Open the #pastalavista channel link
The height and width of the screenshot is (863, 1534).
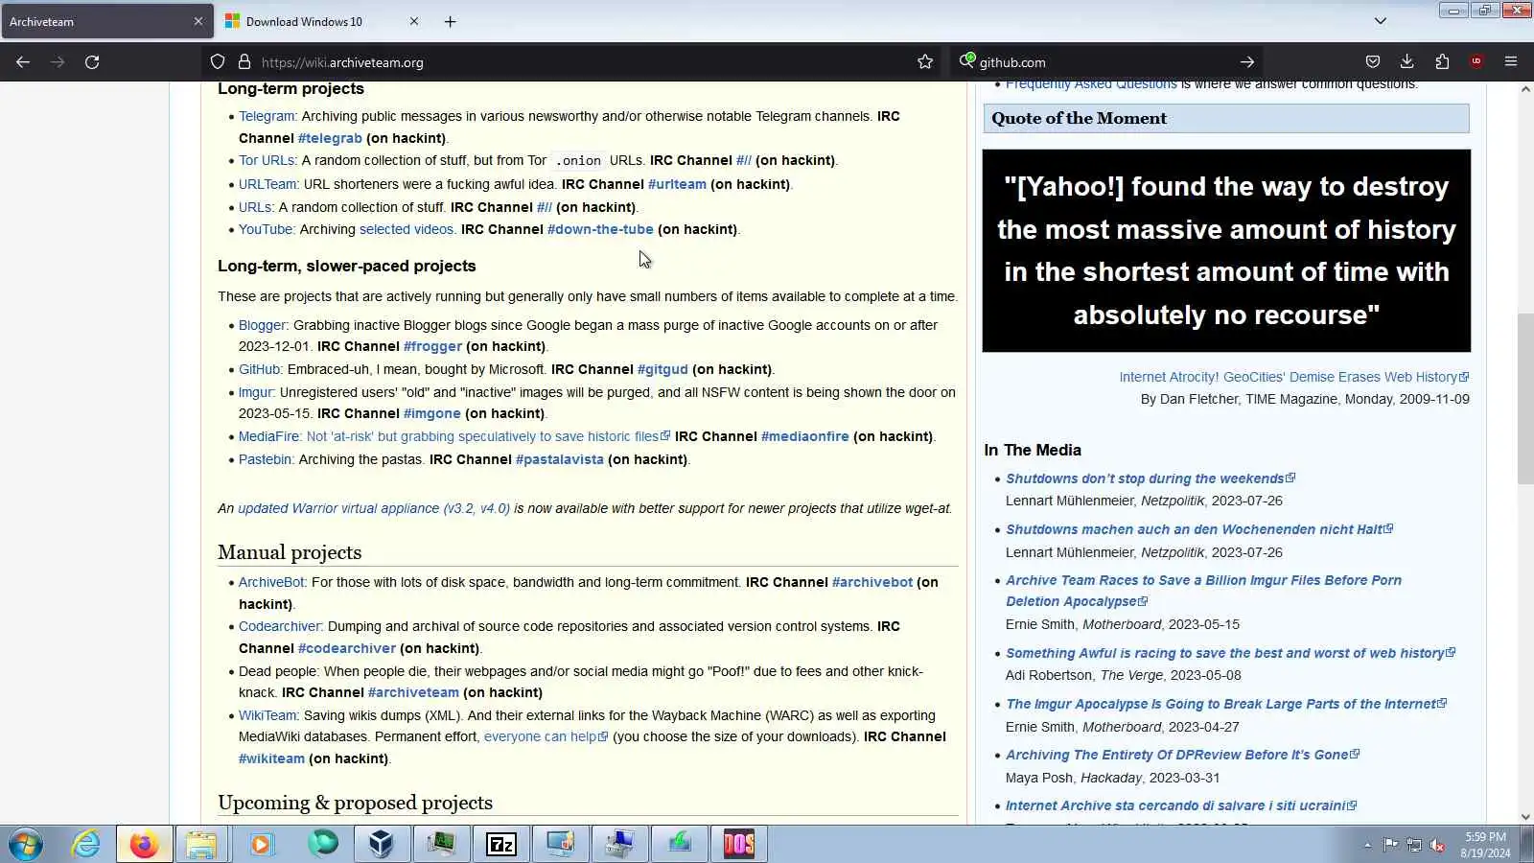(x=560, y=459)
